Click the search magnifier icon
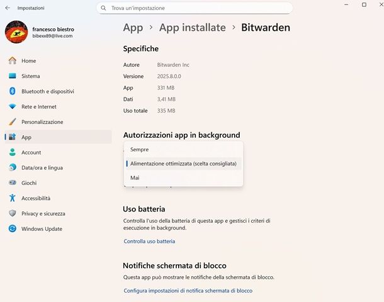Image resolution: width=384 pixels, height=302 pixels. 104,8
